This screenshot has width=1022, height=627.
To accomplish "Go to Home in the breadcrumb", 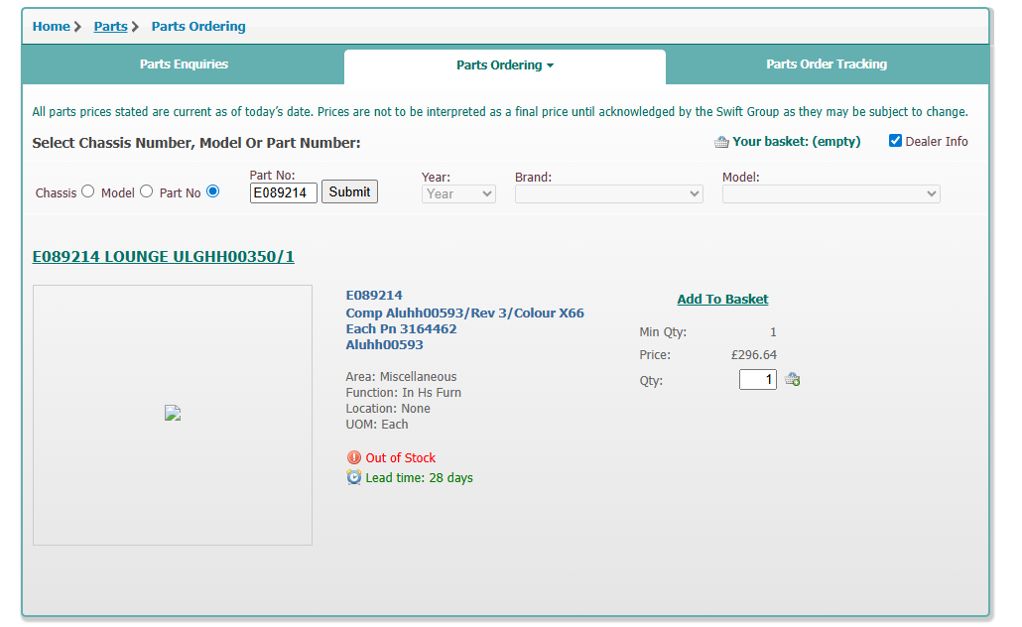I will (51, 26).
